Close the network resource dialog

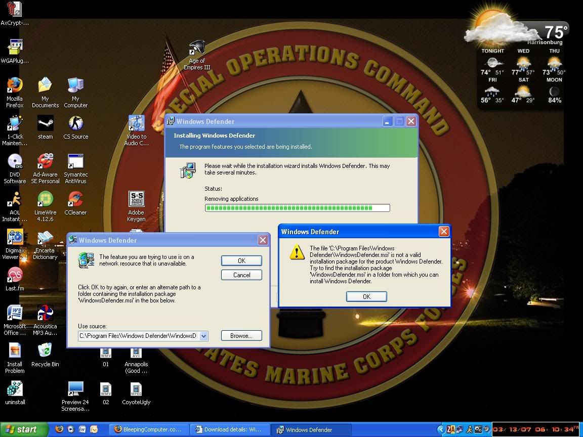pyautogui.click(x=263, y=240)
